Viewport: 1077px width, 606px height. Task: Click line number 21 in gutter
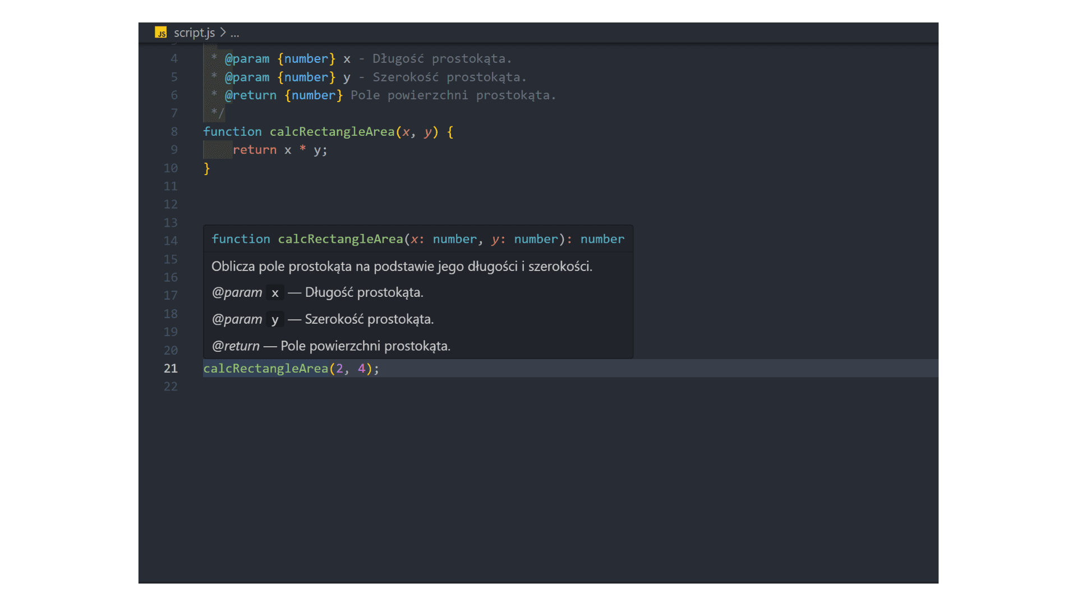click(171, 369)
